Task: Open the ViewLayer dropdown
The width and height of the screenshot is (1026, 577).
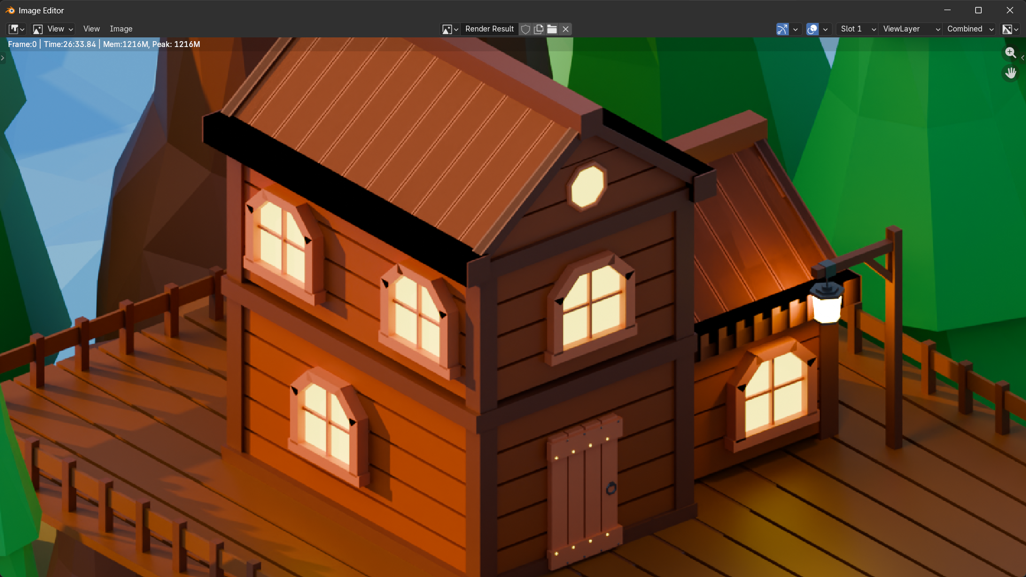Action: pos(911,29)
